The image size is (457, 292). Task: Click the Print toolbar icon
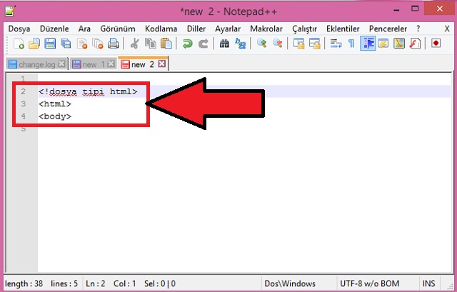(x=114, y=44)
